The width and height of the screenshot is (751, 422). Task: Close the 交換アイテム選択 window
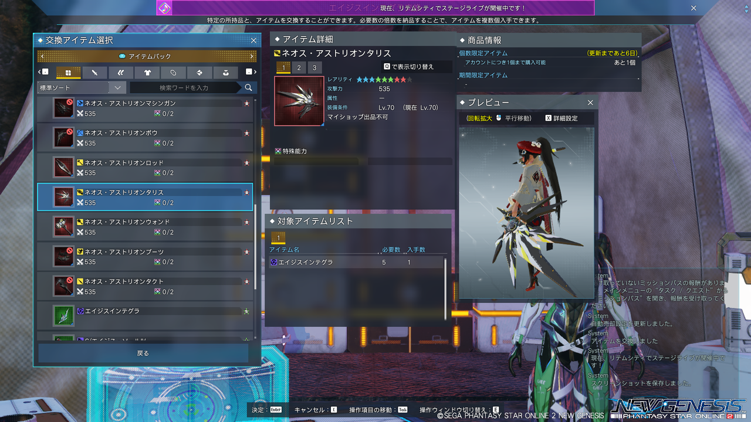coord(253,40)
